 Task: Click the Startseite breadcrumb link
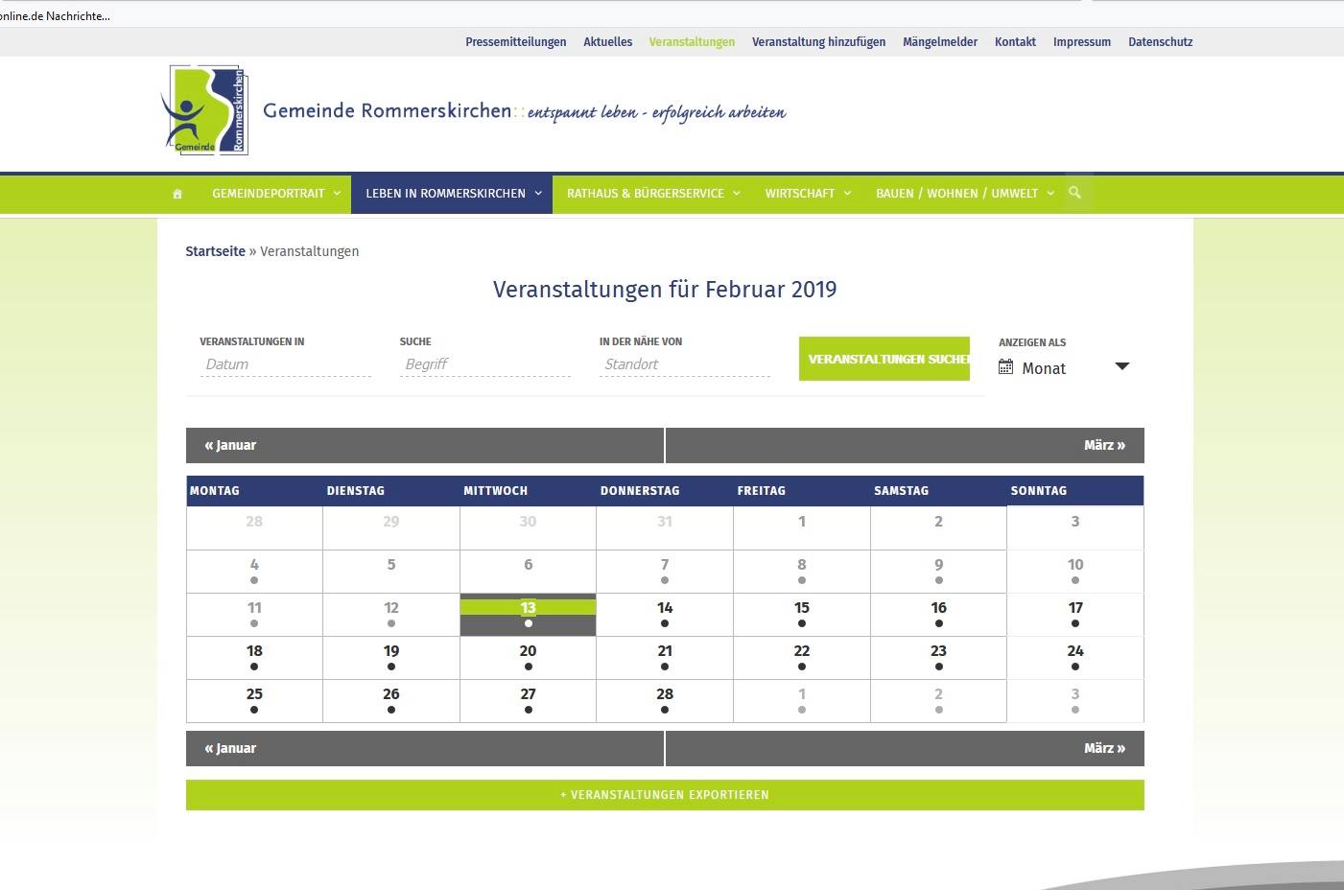coord(215,251)
